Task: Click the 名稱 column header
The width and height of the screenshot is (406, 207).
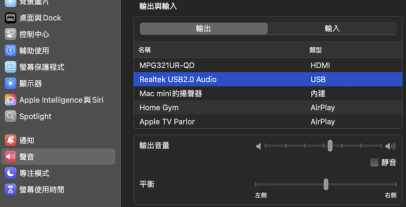Action: pyautogui.click(x=145, y=50)
